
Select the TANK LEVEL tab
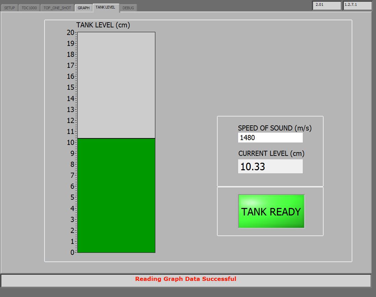click(x=105, y=8)
